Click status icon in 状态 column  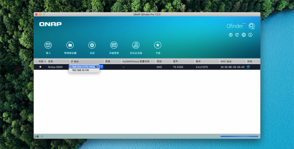pos(248,67)
